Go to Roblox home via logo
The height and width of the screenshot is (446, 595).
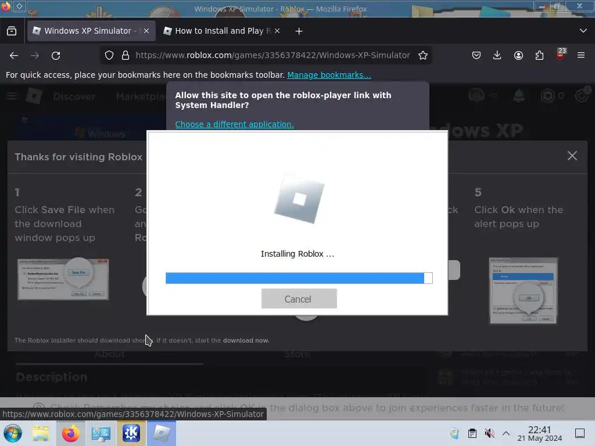pyautogui.click(x=34, y=96)
